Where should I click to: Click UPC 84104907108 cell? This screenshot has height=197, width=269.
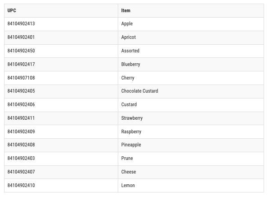61,78
